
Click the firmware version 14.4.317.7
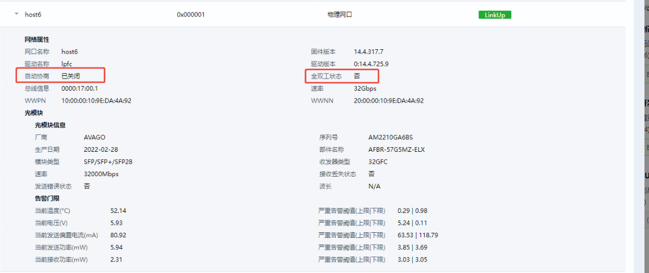pos(369,52)
